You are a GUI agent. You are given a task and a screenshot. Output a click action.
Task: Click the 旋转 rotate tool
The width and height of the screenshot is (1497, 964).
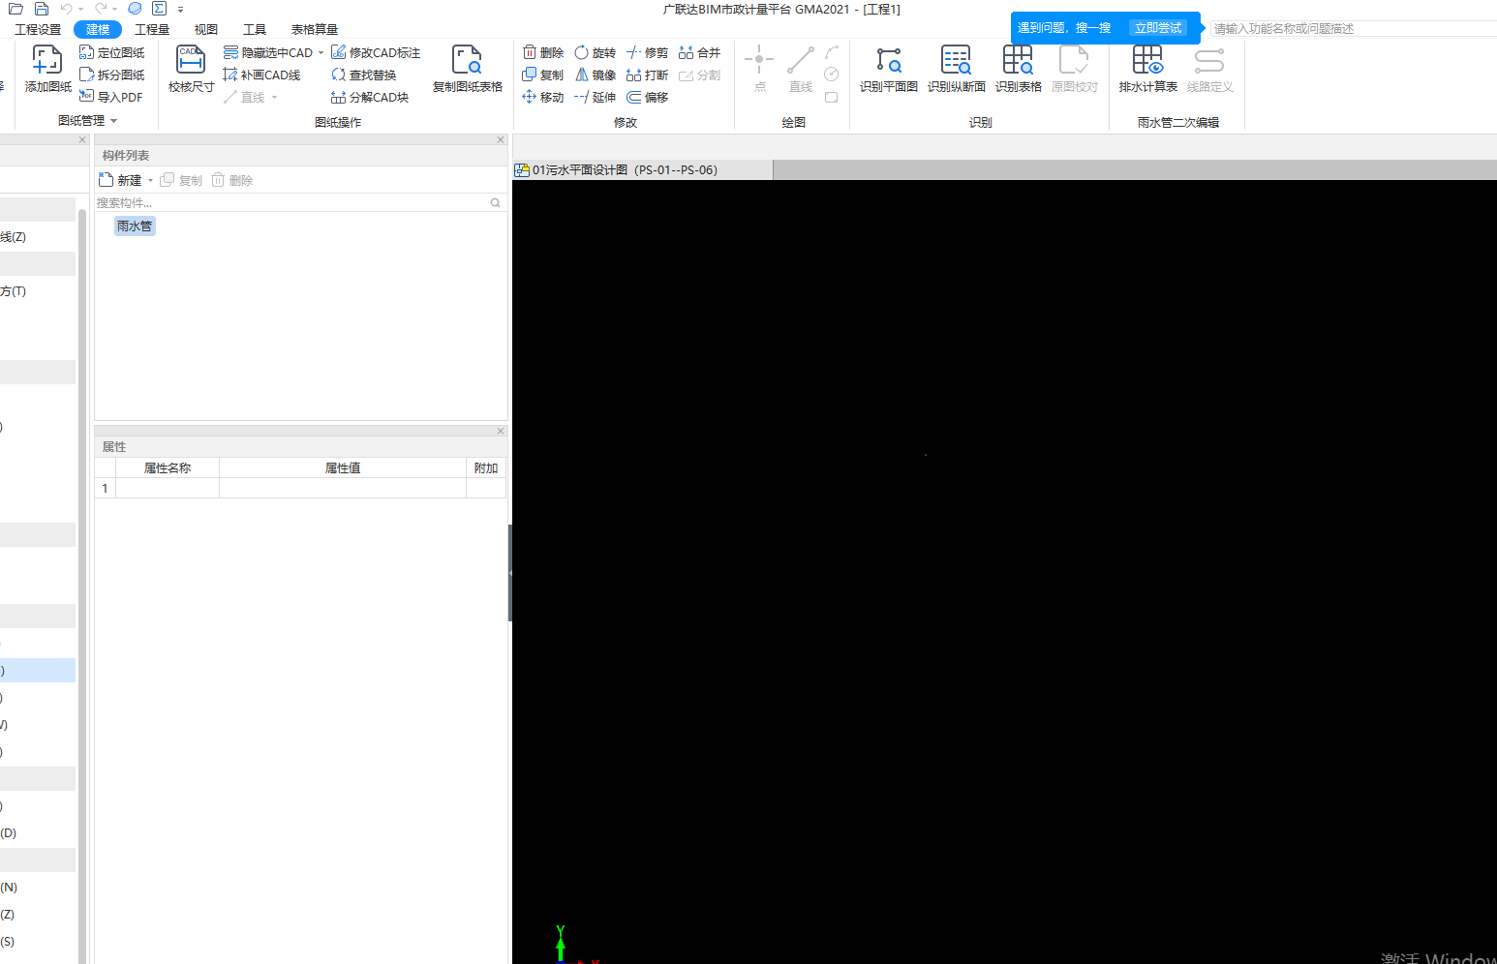tap(596, 52)
